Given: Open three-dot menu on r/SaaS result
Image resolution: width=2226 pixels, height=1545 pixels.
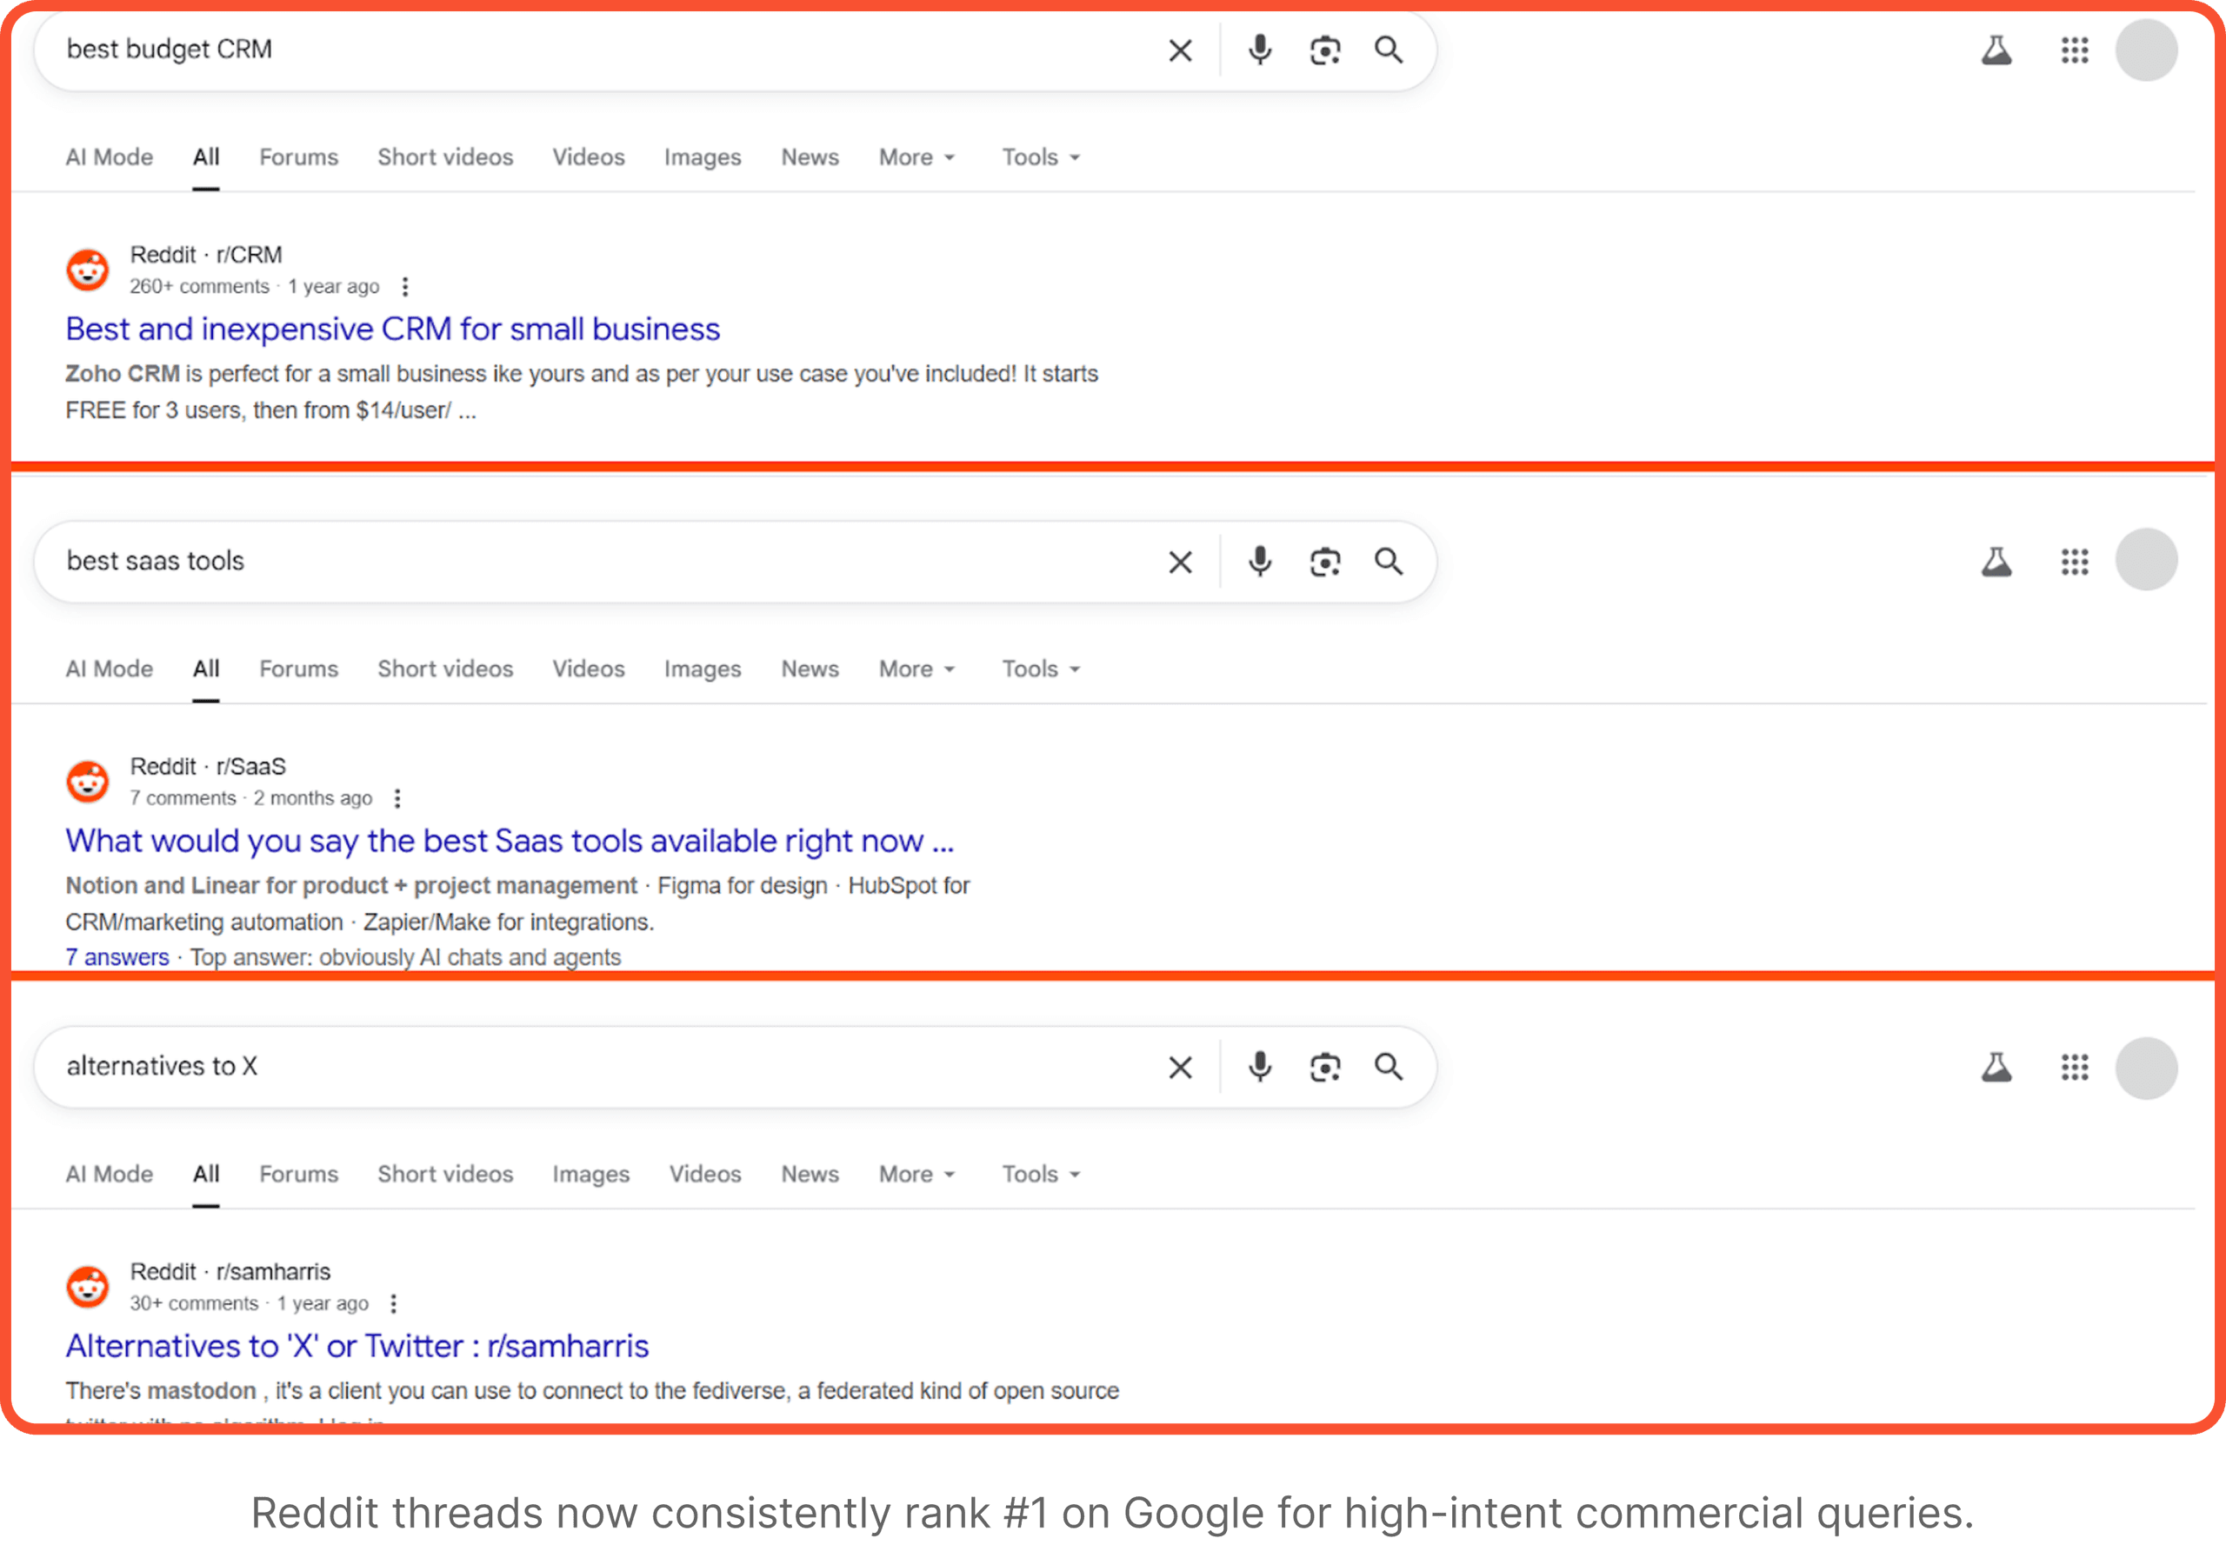Looking at the screenshot, I should [x=397, y=799].
